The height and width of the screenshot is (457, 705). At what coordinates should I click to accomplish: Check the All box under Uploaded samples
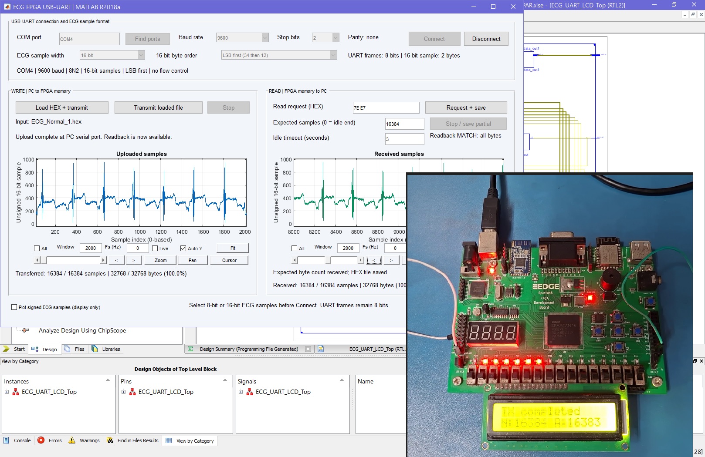tap(37, 249)
